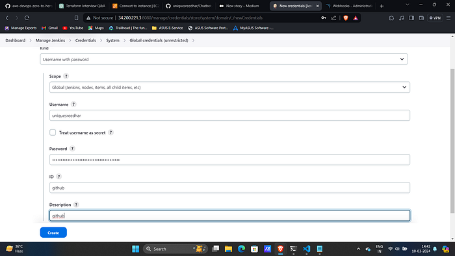Click the Username input field
The image size is (455, 256).
pos(229,116)
